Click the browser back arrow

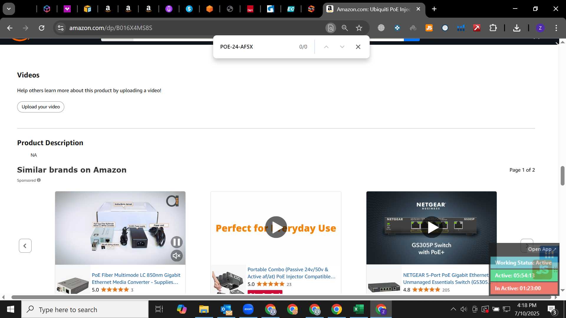coord(10,28)
